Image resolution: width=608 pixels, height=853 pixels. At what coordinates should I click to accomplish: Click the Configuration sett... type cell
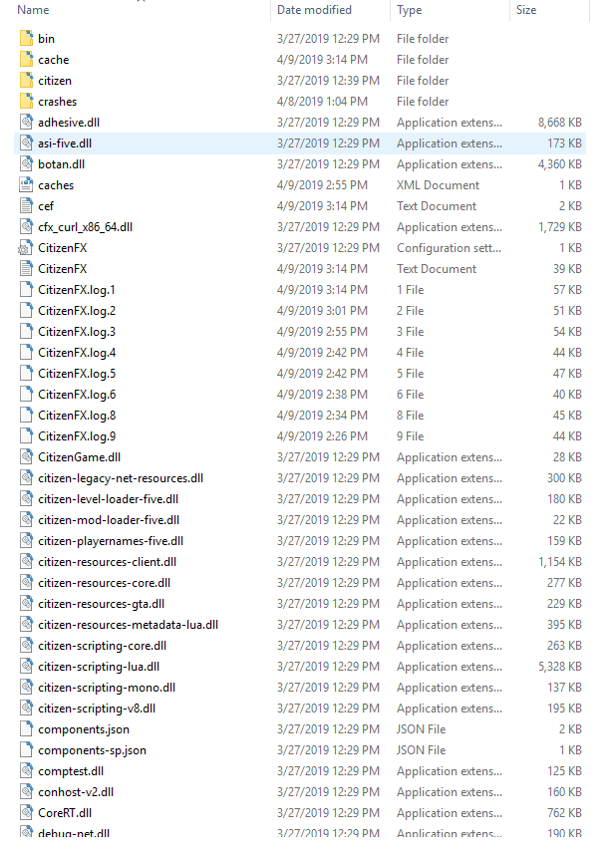(x=449, y=248)
